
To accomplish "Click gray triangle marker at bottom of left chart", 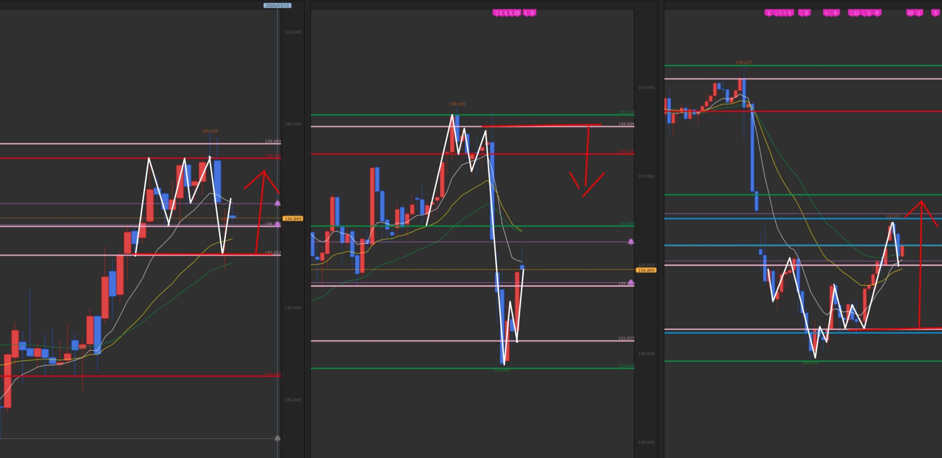I will click(277, 438).
